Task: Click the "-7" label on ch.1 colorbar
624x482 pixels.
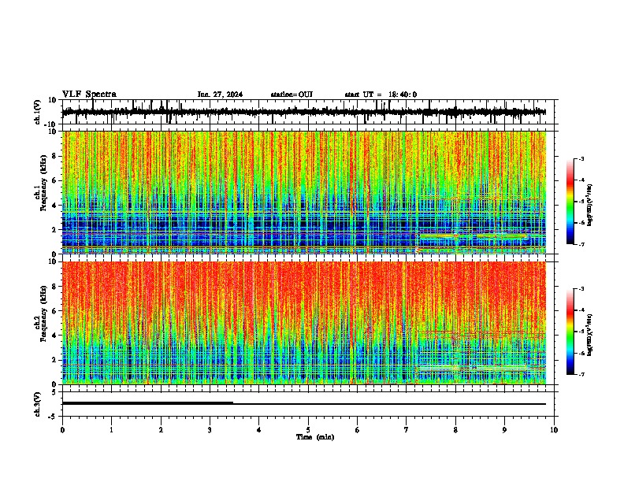Action: [581, 244]
